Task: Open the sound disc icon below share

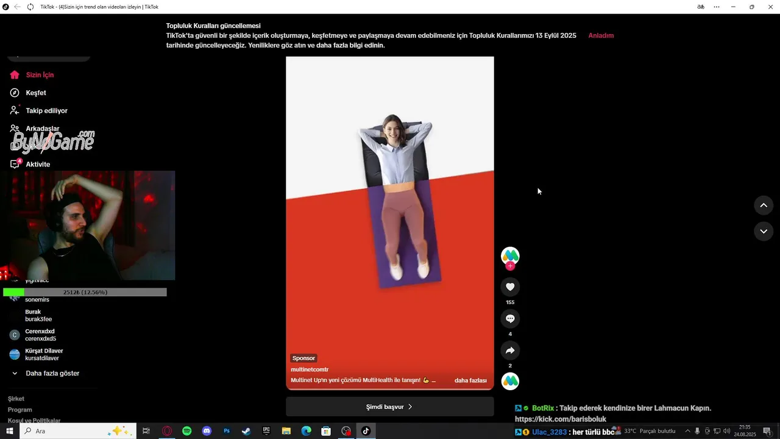Action: pos(510,381)
